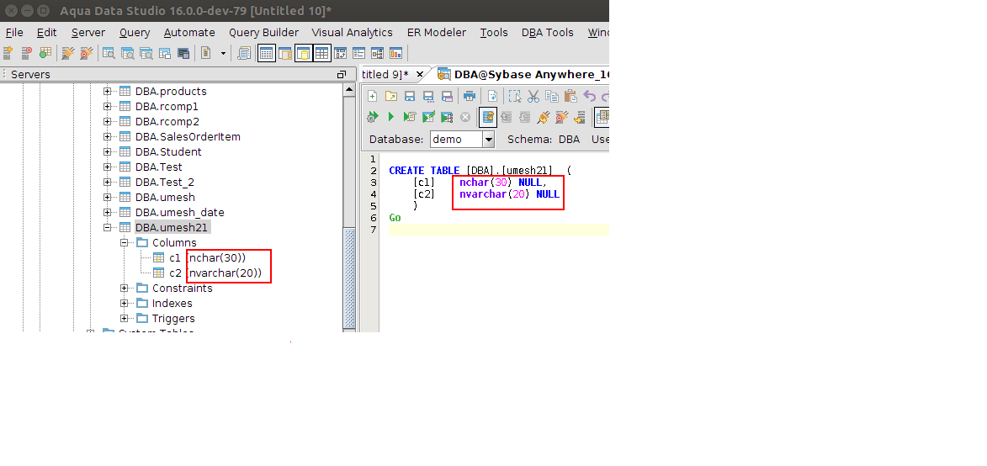Screen dimensions: 987x466
Task: Open the script scroll icon in main toolbar
Action: [244, 53]
